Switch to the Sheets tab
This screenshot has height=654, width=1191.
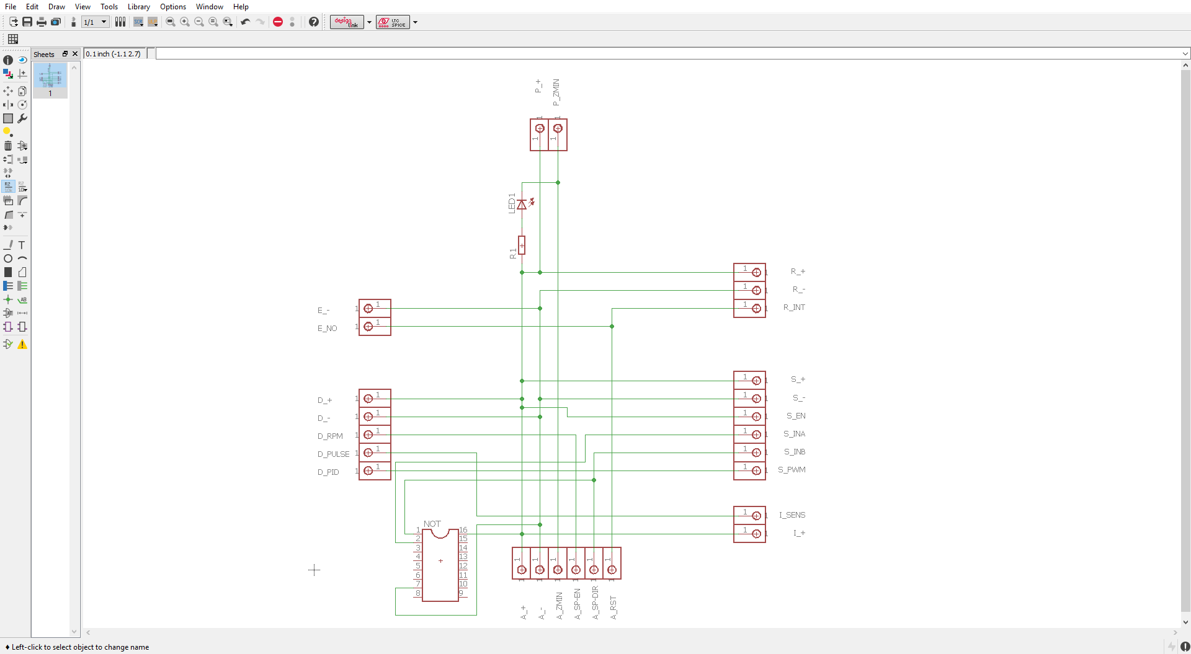[x=43, y=54]
